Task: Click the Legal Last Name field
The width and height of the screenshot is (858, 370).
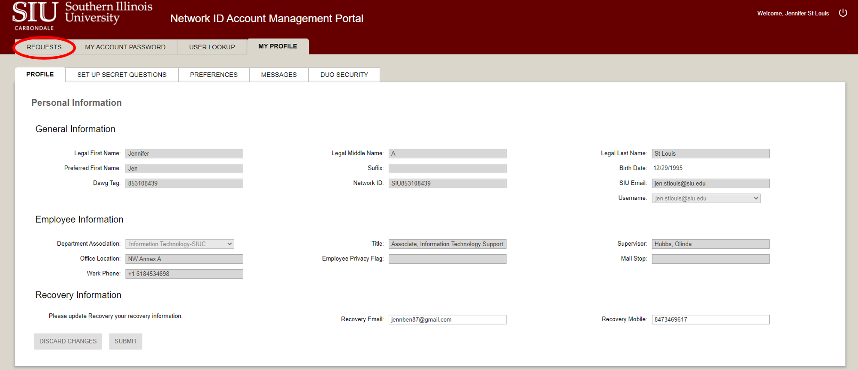Action: (710, 153)
